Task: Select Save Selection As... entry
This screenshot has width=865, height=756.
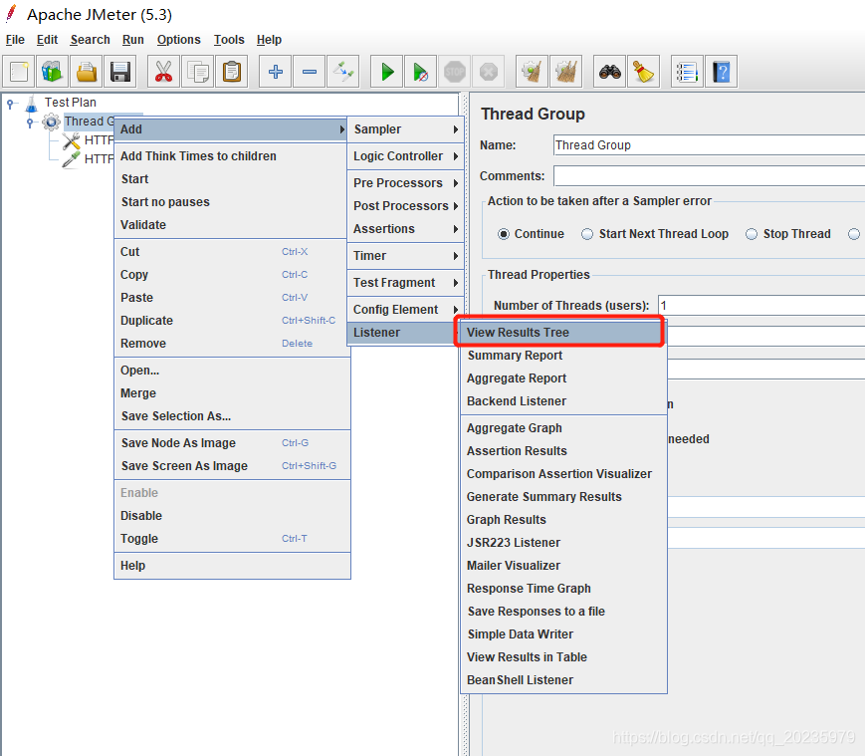Action: [x=232, y=416]
